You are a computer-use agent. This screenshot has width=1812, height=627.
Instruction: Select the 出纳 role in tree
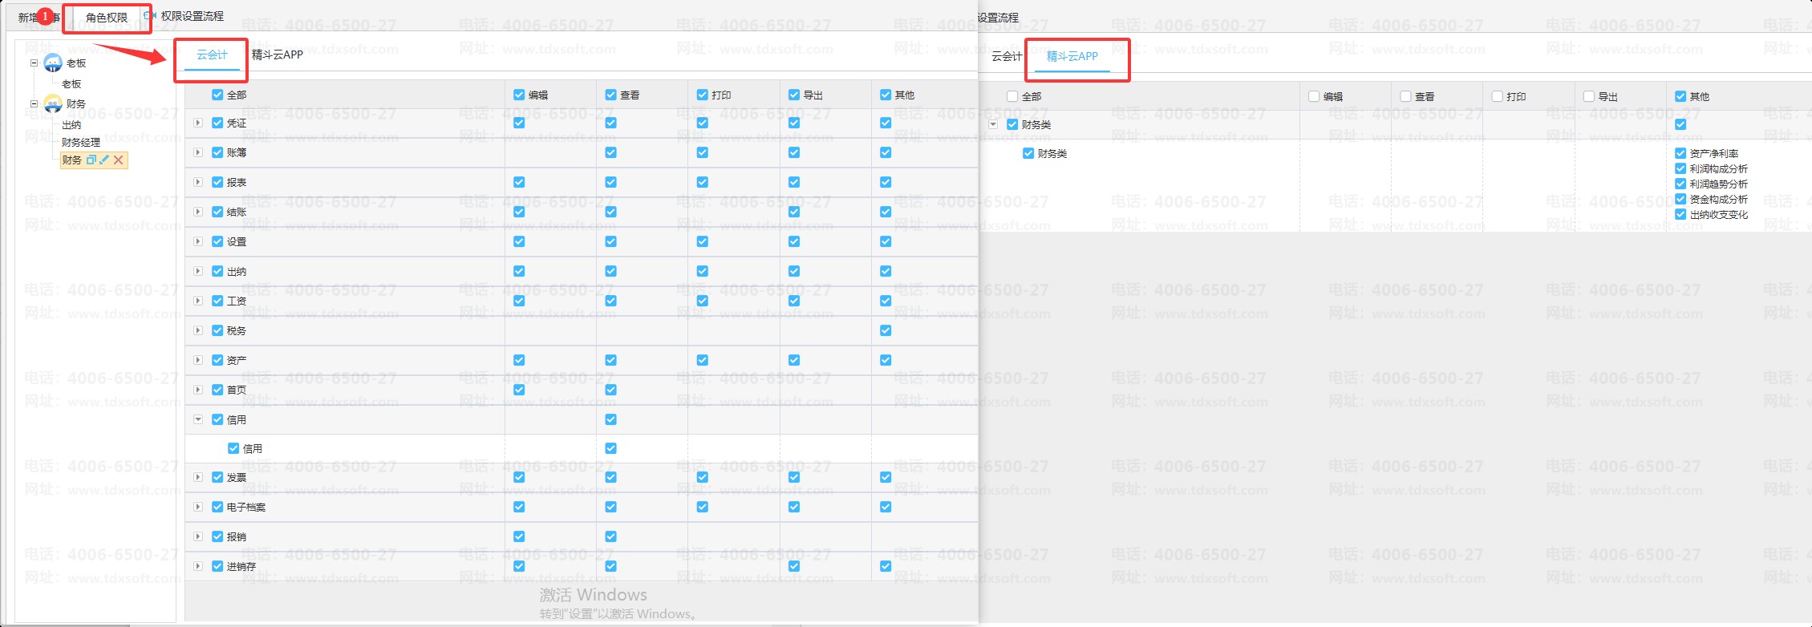(x=71, y=124)
